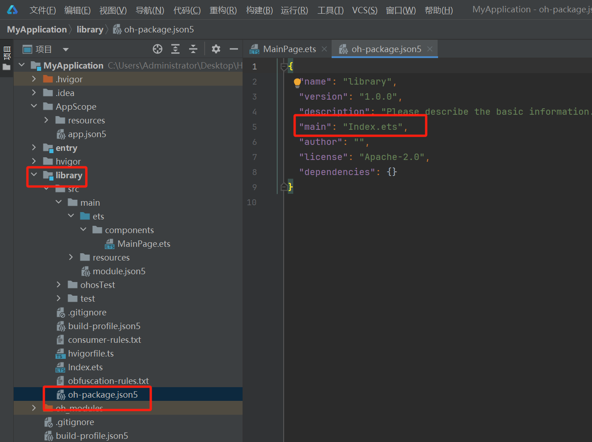
Task: Collapse the main folder
Action: coord(58,202)
